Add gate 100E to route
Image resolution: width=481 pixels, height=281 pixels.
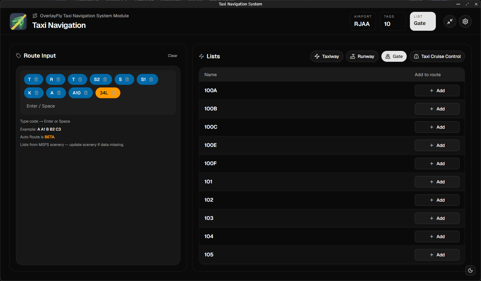437,145
